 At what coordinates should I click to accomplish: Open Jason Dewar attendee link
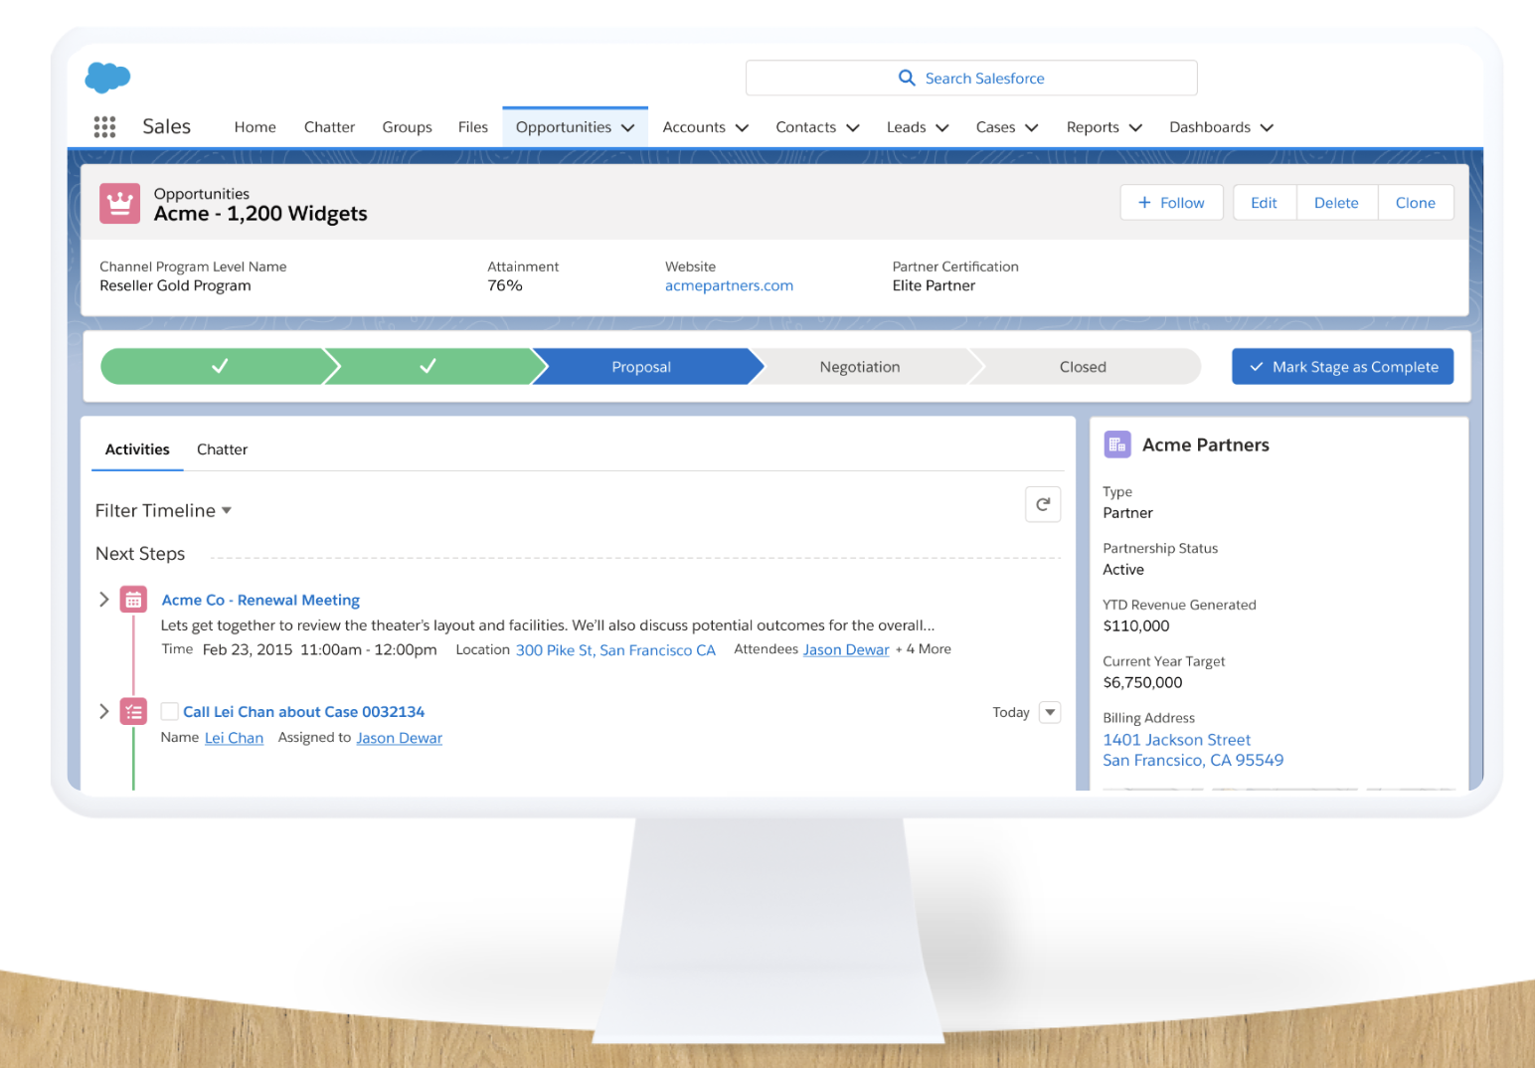tap(846, 649)
